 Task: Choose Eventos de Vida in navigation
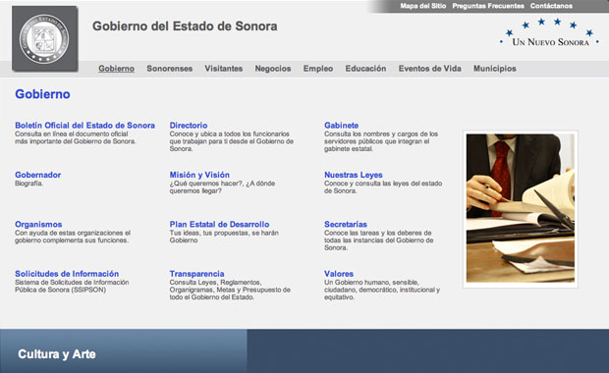pos(429,69)
